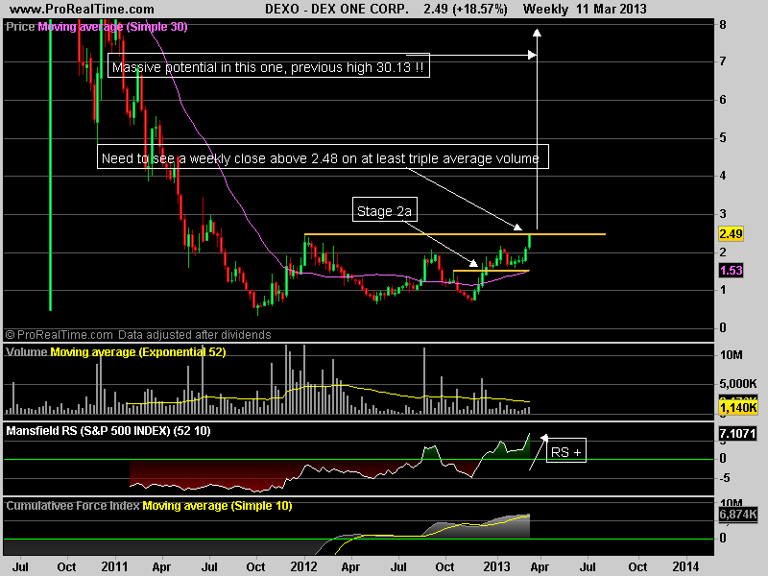
Task: Click the www.ProRealTime.com header text
Action: tap(82, 9)
